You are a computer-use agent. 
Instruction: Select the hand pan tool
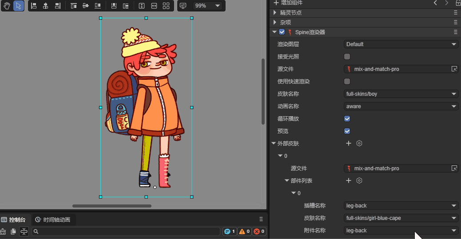(7, 6)
